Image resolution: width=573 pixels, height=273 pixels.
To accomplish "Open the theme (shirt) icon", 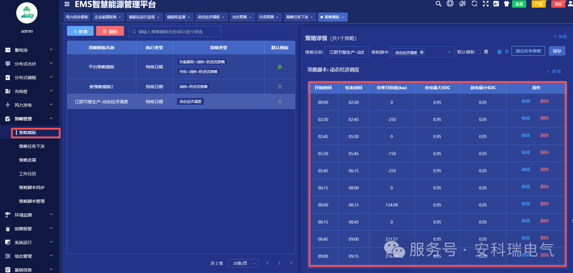I will pos(506,4).
